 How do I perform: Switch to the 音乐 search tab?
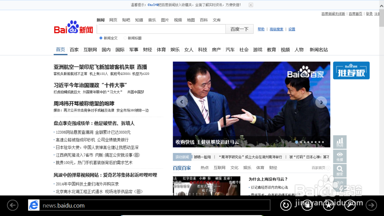click(152, 20)
